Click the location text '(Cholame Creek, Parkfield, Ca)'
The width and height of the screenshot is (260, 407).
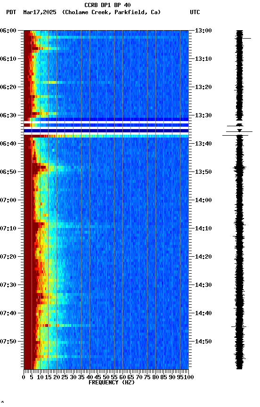[x=111, y=12]
